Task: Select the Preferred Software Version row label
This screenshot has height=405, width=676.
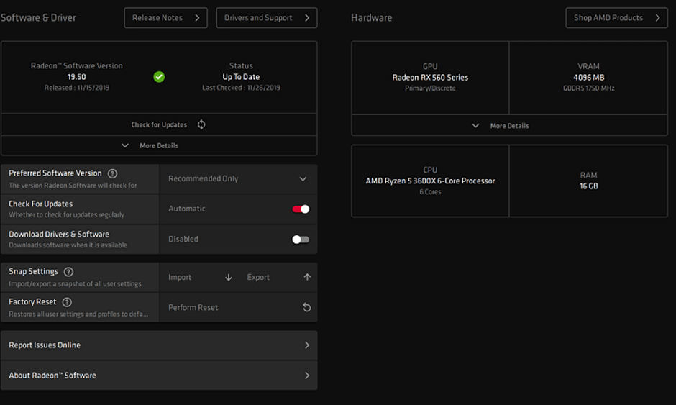Action: point(55,173)
